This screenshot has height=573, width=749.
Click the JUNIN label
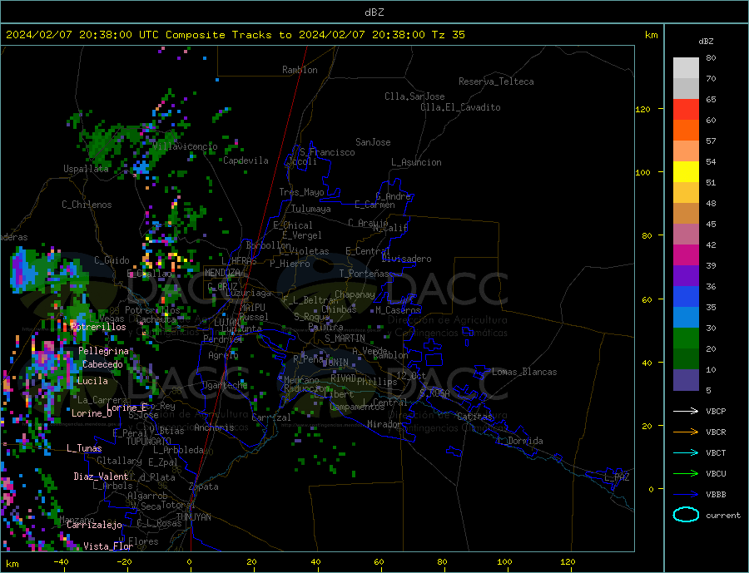point(335,363)
